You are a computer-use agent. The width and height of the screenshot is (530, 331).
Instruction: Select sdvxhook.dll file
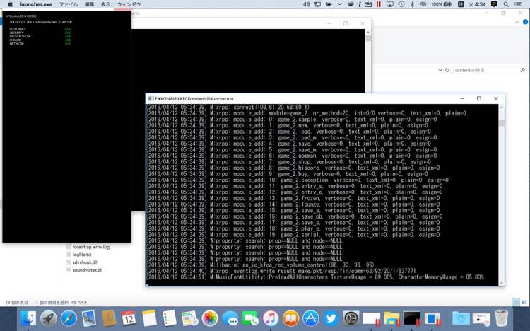pos(85,262)
